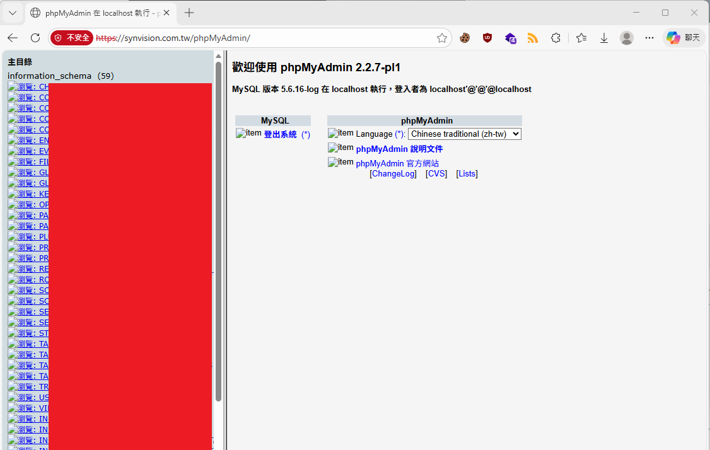Open the Settings and more menu

click(x=649, y=38)
